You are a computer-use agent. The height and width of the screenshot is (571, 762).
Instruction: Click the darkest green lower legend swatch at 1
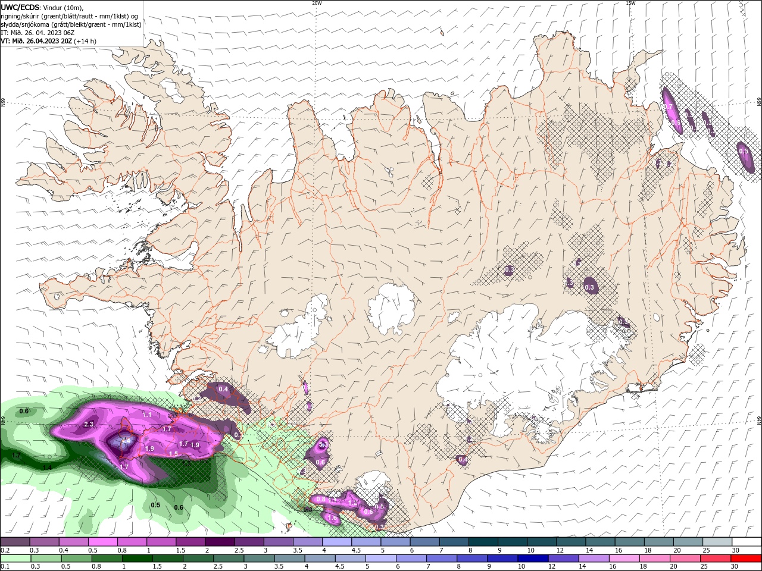(138, 559)
